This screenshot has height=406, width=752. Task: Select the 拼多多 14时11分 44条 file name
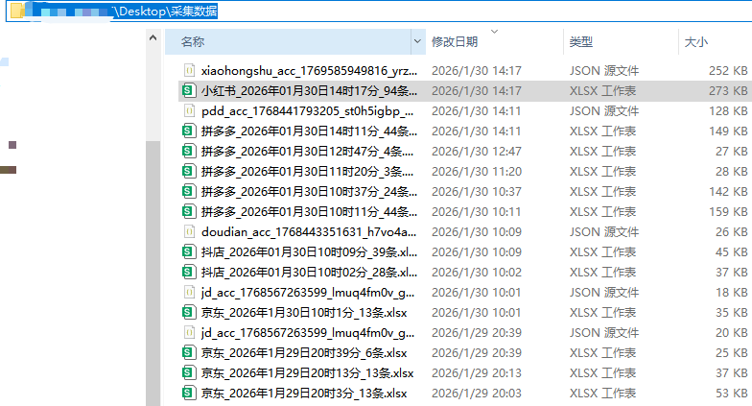(309, 131)
